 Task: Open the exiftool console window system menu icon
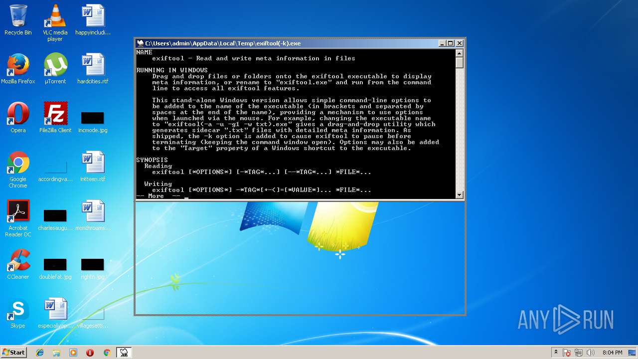coord(141,43)
